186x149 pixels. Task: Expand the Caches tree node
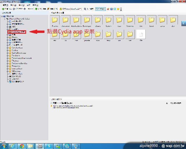(7, 50)
